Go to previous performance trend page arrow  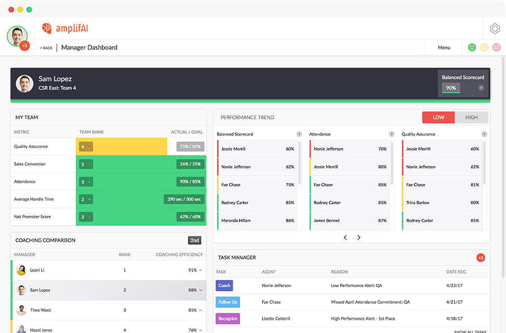(x=345, y=238)
